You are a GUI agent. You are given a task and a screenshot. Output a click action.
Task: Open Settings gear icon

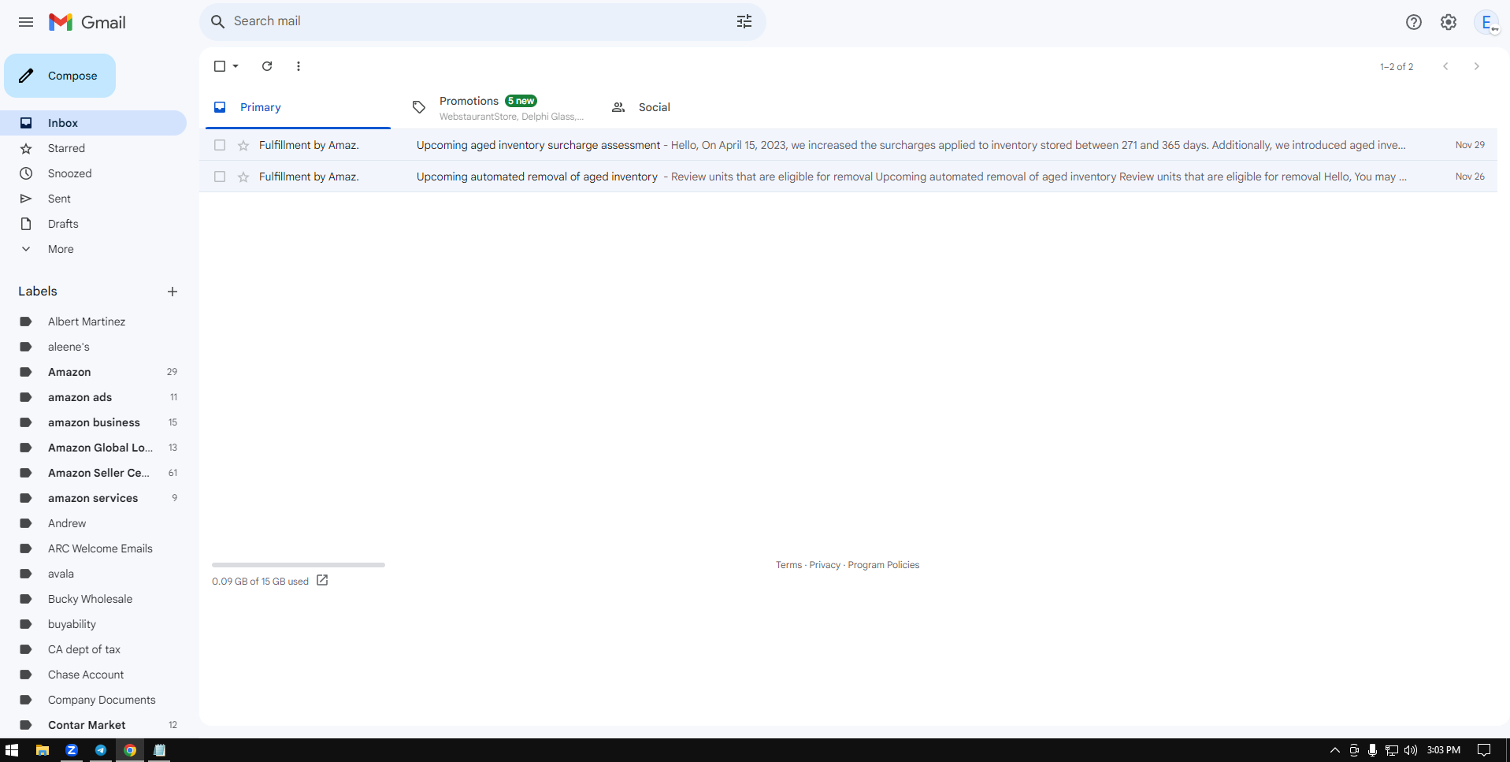(x=1449, y=22)
